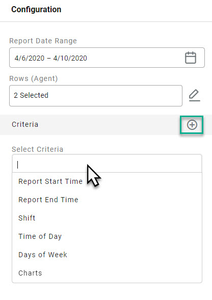Click the Configuration panel heading
Viewport: 212px width, 300px height.
pos(36,9)
